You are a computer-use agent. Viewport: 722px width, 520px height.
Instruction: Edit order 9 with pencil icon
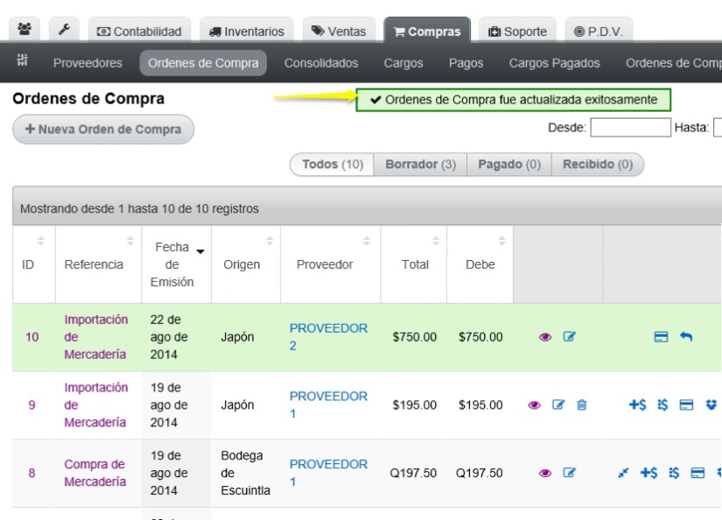coord(558,404)
